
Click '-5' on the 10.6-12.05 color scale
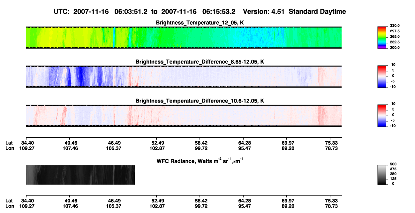393,120
